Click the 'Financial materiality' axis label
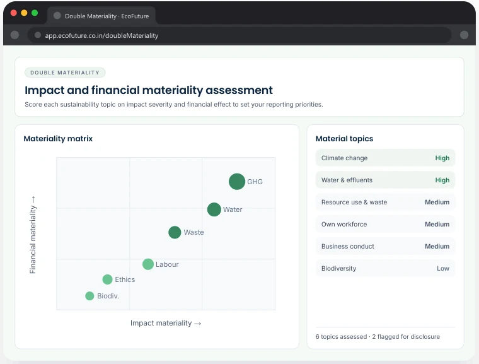Viewport: 479px width, 364px height. click(x=33, y=235)
